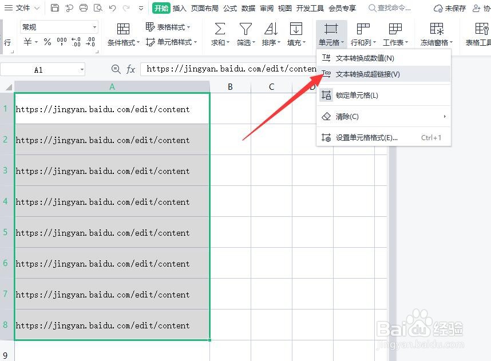Screen dimensions: 491x361
Task: Click the fx insert function icon
Action: (x=130, y=69)
